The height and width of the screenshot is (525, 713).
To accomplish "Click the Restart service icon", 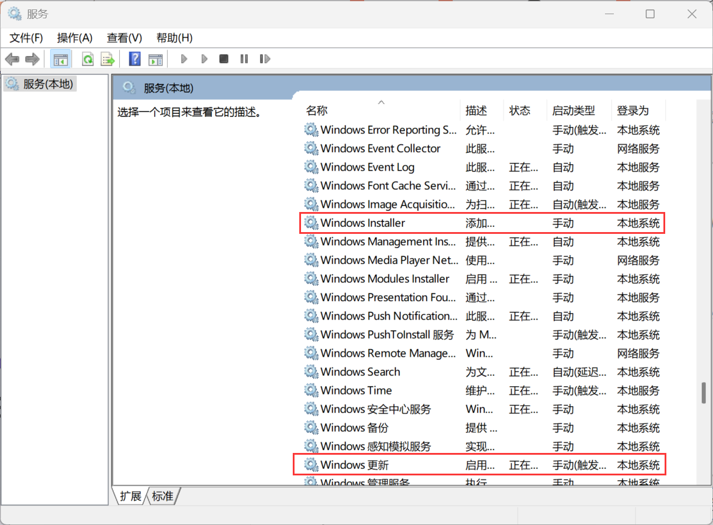I will (x=265, y=59).
